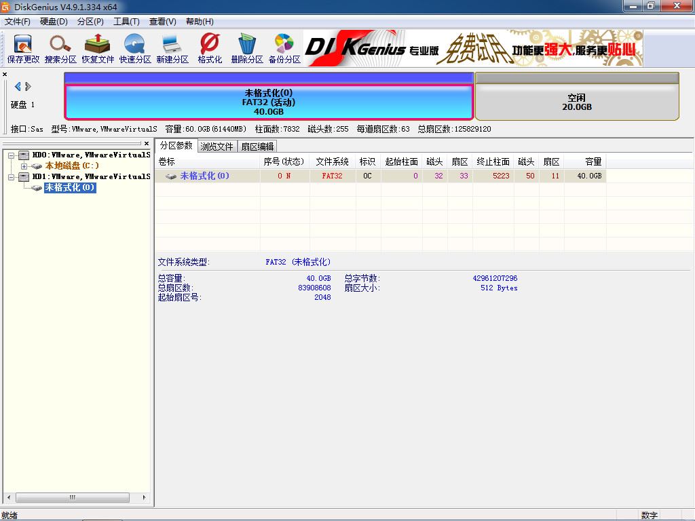Click the 文件系统 column header
This screenshot has height=521, width=695.
point(332,161)
